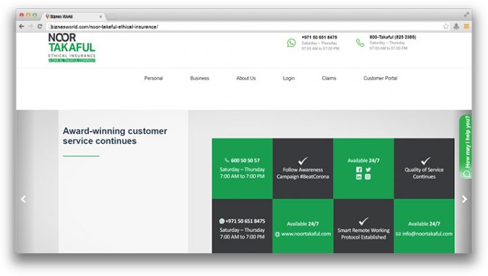Viewport: 488px width, 276px height.
Task: Open the Customer Portal link
Action: click(380, 79)
